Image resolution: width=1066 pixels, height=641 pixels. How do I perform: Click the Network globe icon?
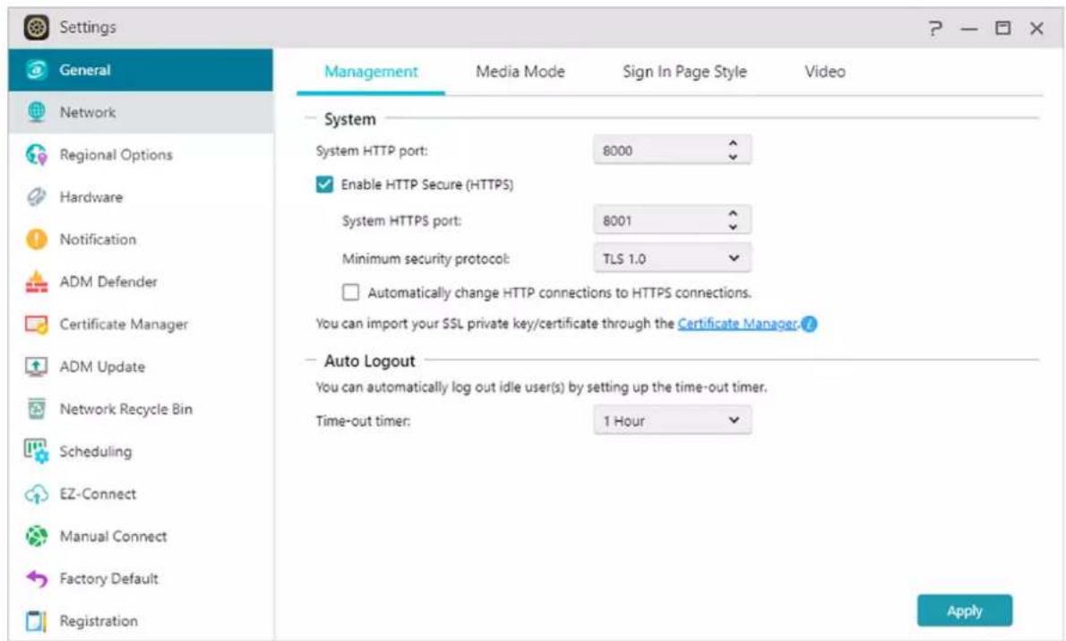(36, 111)
